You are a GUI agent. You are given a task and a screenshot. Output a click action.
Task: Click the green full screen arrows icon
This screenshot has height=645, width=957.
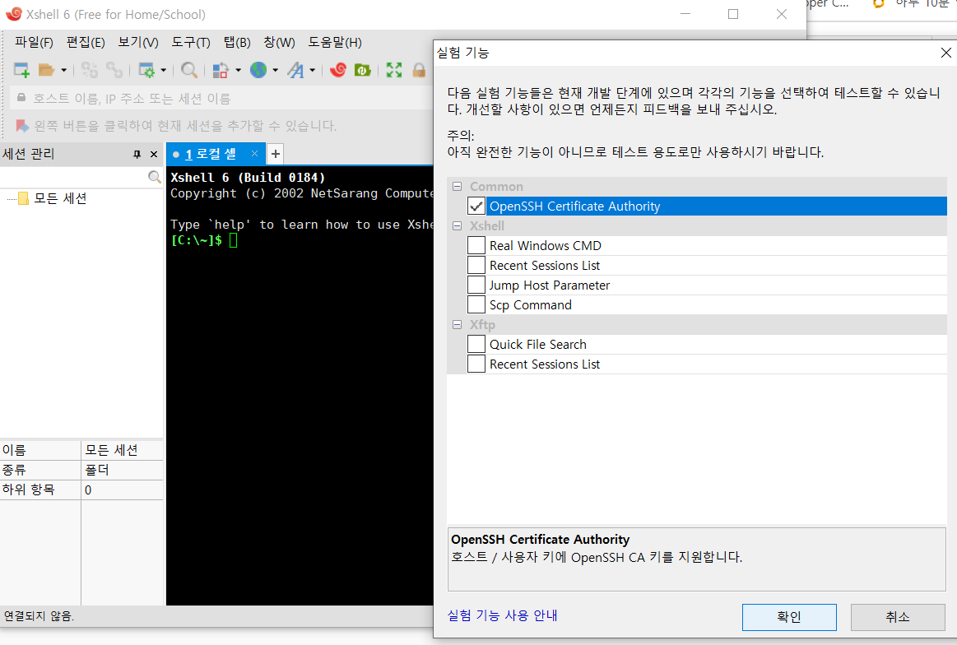pos(394,70)
